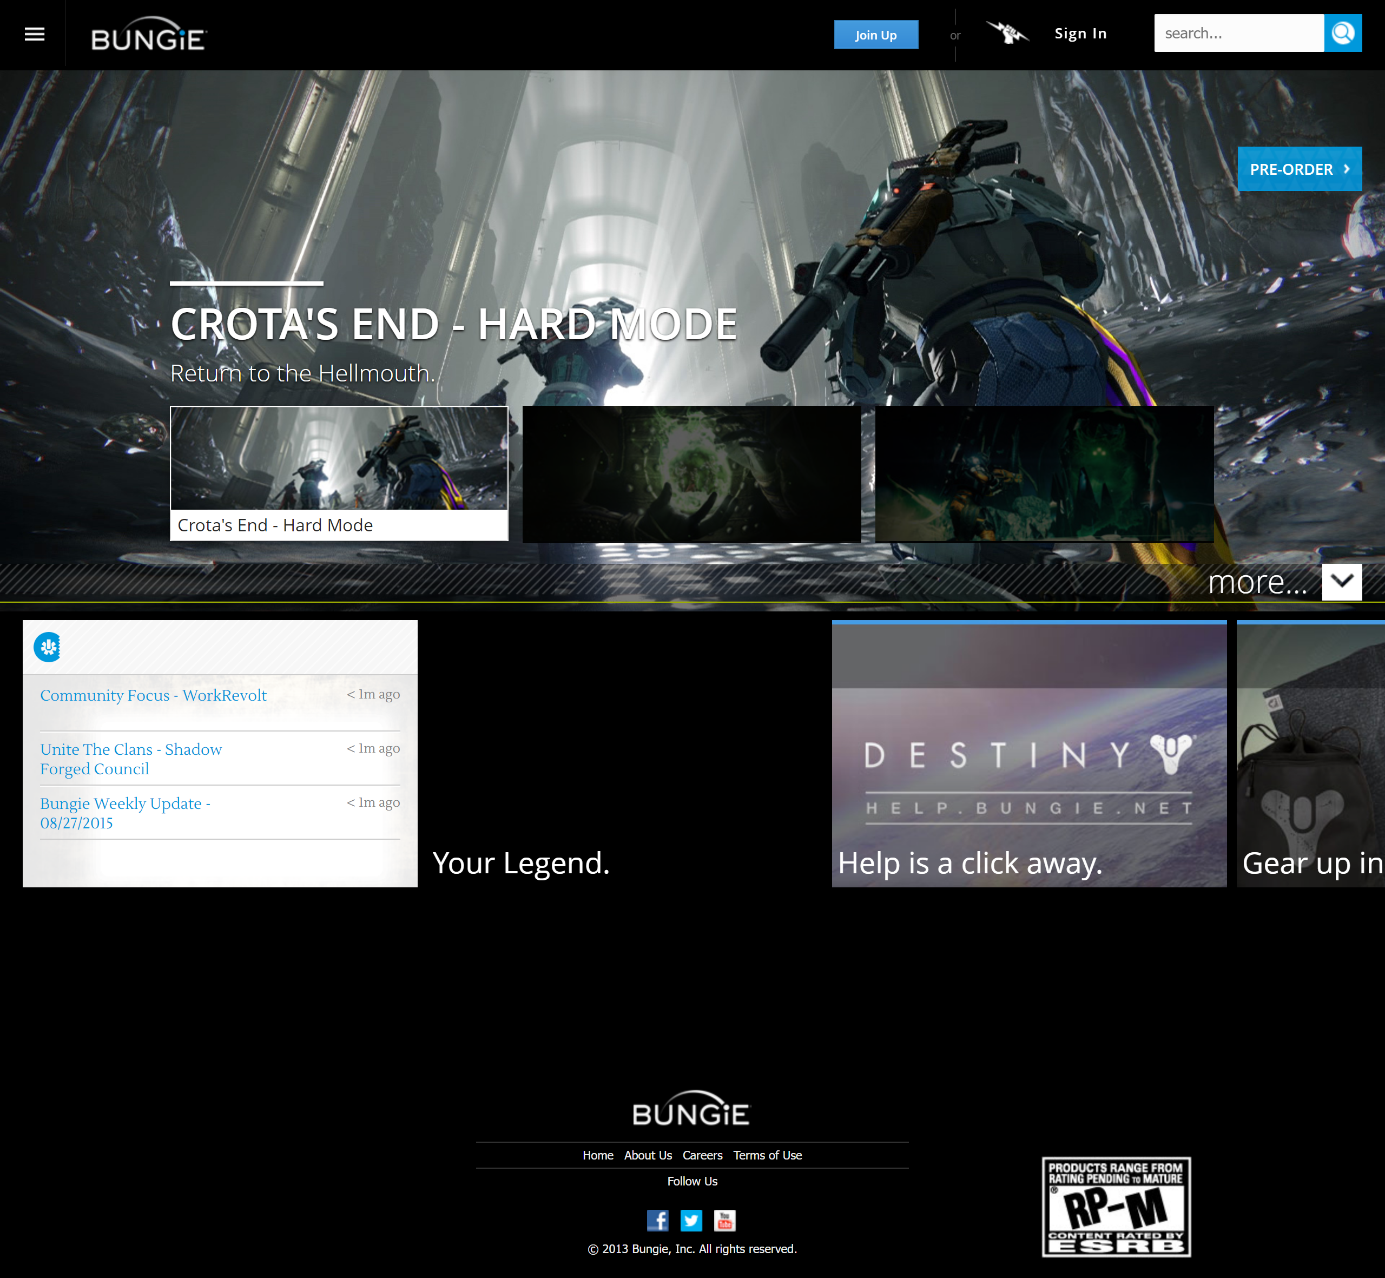The width and height of the screenshot is (1385, 1278).
Task: Open the Twitter icon in footer
Action: [691, 1221]
